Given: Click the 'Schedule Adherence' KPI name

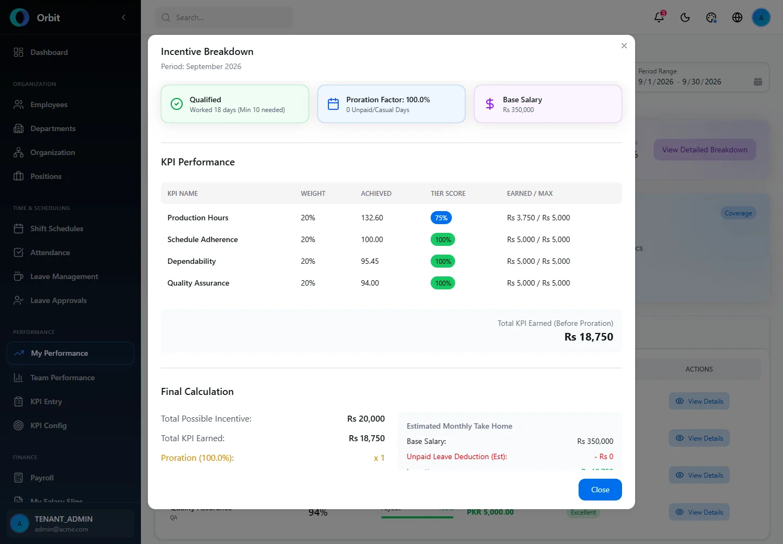Looking at the screenshot, I should (x=203, y=239).
